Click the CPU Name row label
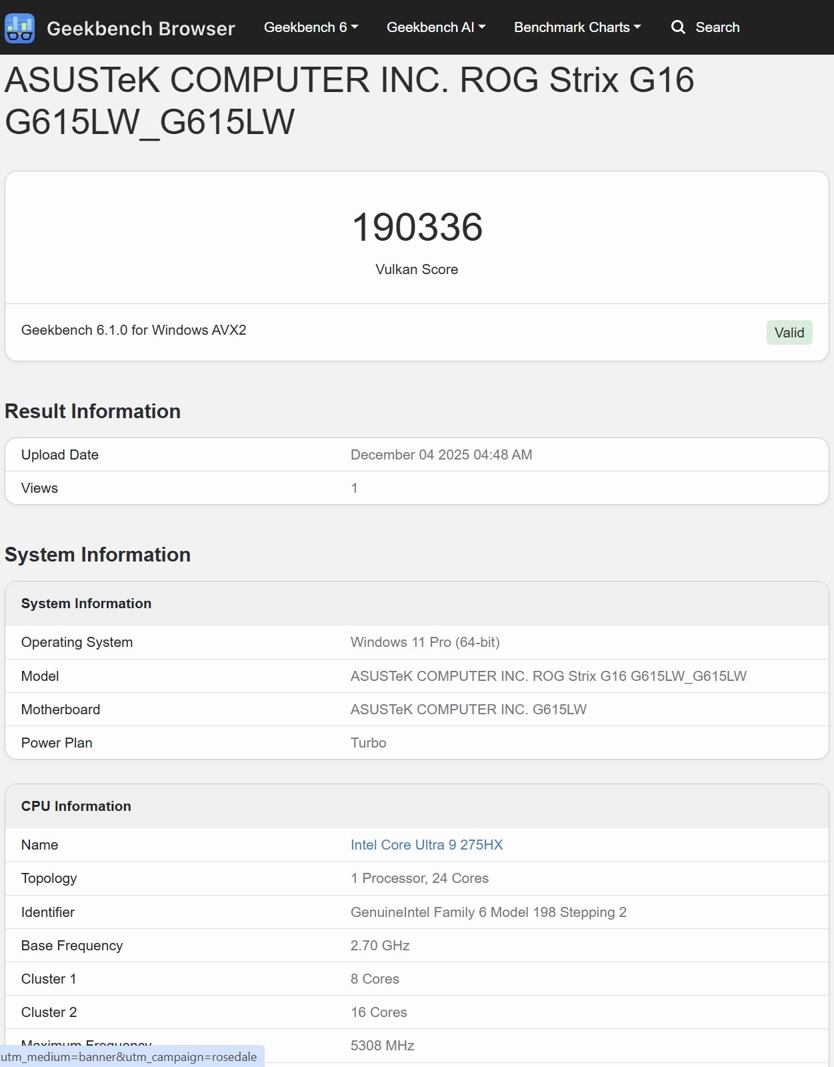The height and width of the screenshot is (1067, 834). (40, 845)
